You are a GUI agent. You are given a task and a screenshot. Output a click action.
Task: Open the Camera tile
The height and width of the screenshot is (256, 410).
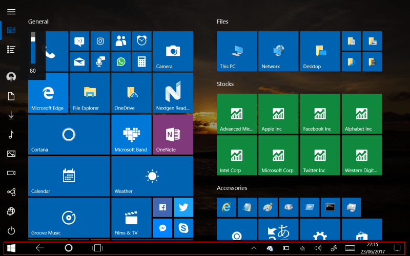[173, 51]
